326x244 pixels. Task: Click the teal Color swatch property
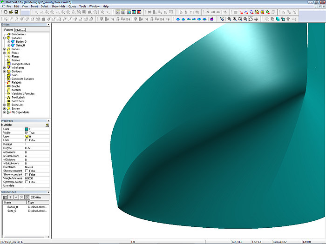(26, 129)
